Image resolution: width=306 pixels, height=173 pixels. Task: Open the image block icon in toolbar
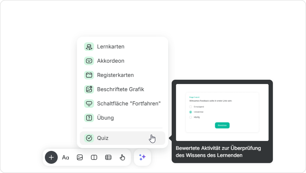pyautogui.click(x=80, y=157)
